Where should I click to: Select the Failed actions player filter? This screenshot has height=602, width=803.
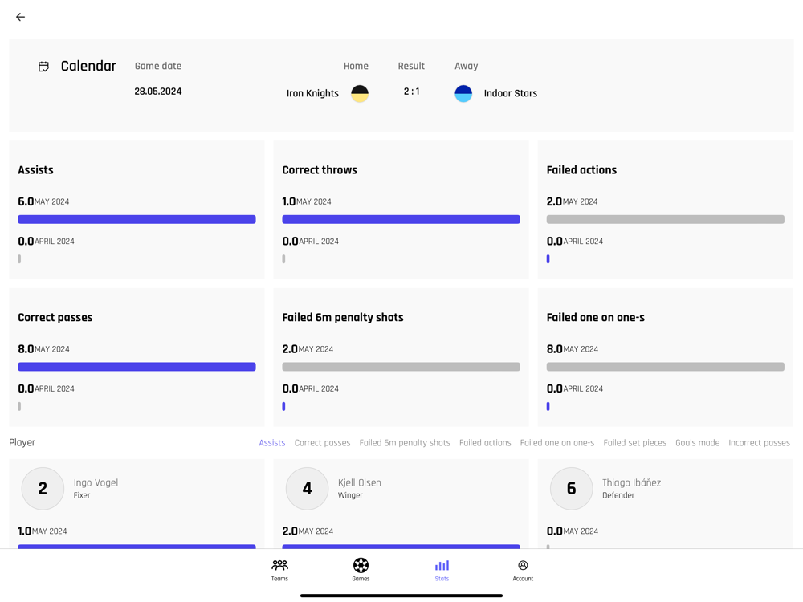(485, 443)
